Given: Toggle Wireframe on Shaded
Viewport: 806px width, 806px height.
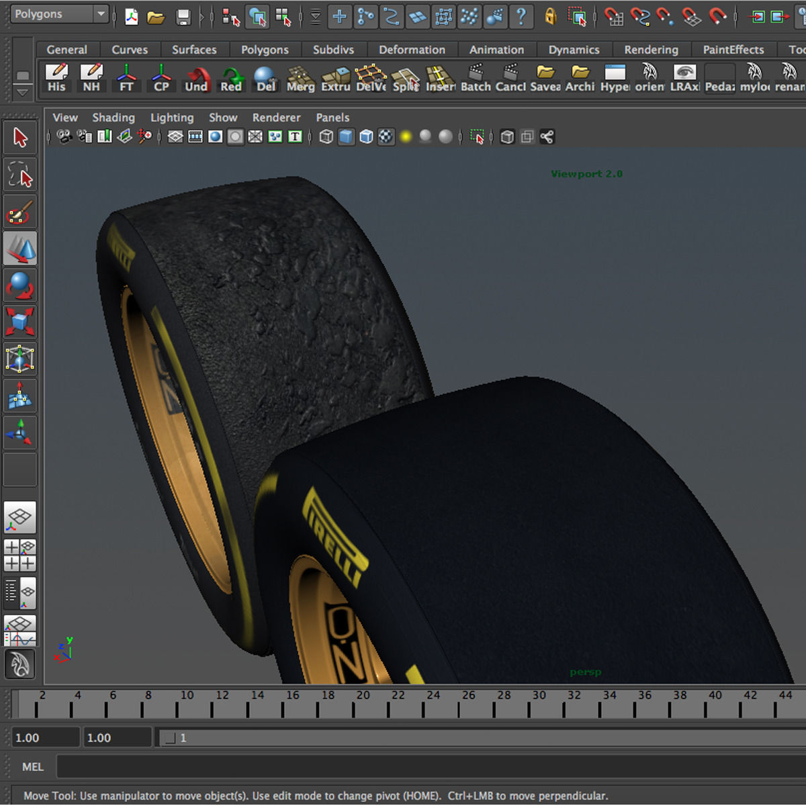Looking at the screenshot, I should [x=366, y=137].
